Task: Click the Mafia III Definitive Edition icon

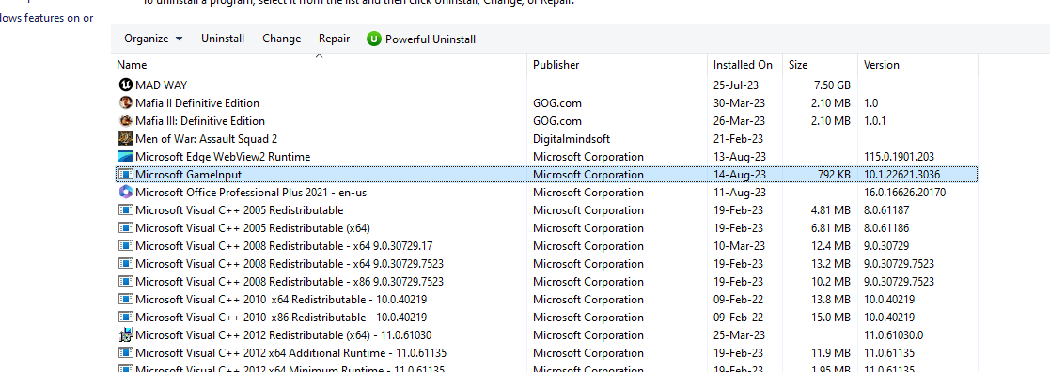Action: [x=126, y=121]
